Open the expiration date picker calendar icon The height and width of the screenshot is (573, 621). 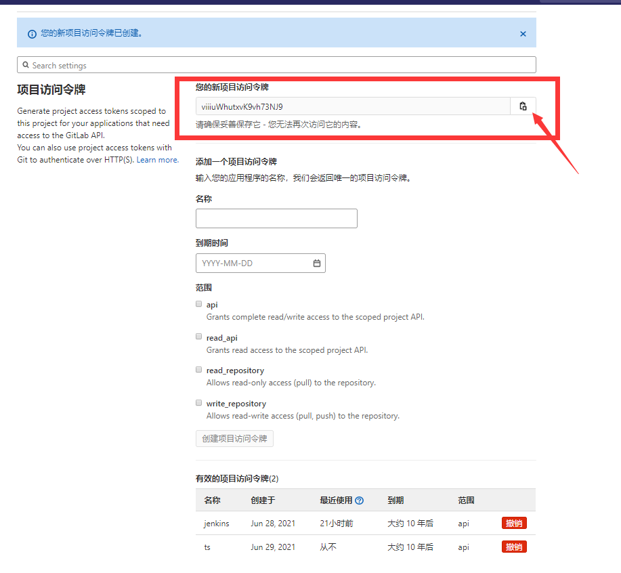click(316, 263)
